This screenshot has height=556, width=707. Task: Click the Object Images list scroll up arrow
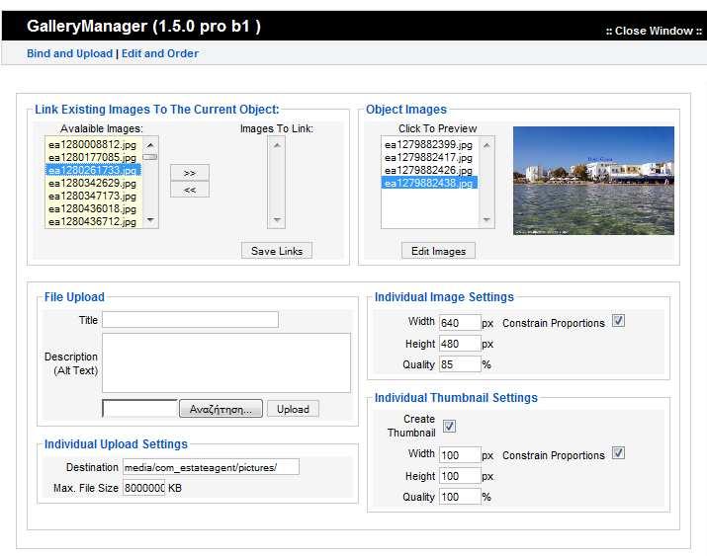(x=486, y=145)
